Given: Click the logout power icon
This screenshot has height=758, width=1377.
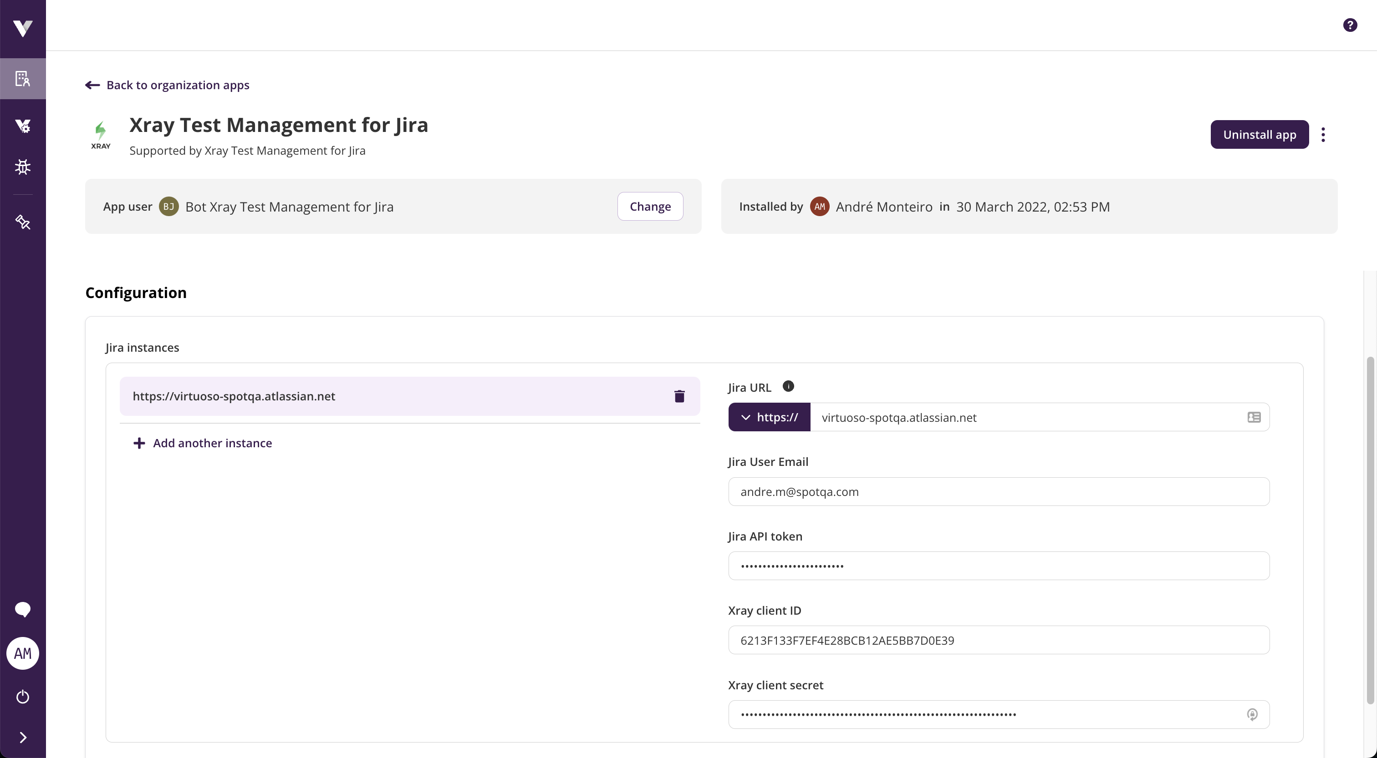Looking at the screenshot, I should pyautogui.click(x=22, y=697).
